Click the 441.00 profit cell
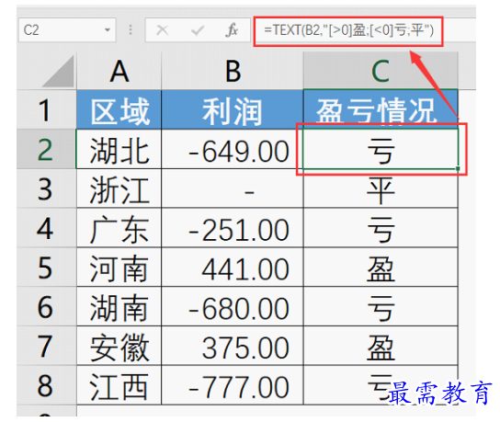 tap(233, 268)
